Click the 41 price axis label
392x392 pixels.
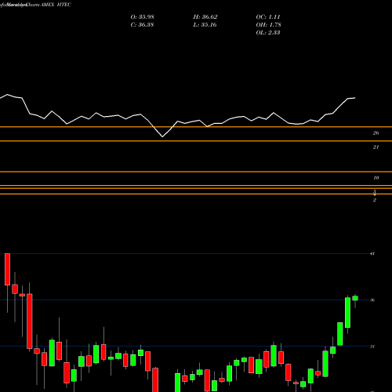click(x=372, y=254)
